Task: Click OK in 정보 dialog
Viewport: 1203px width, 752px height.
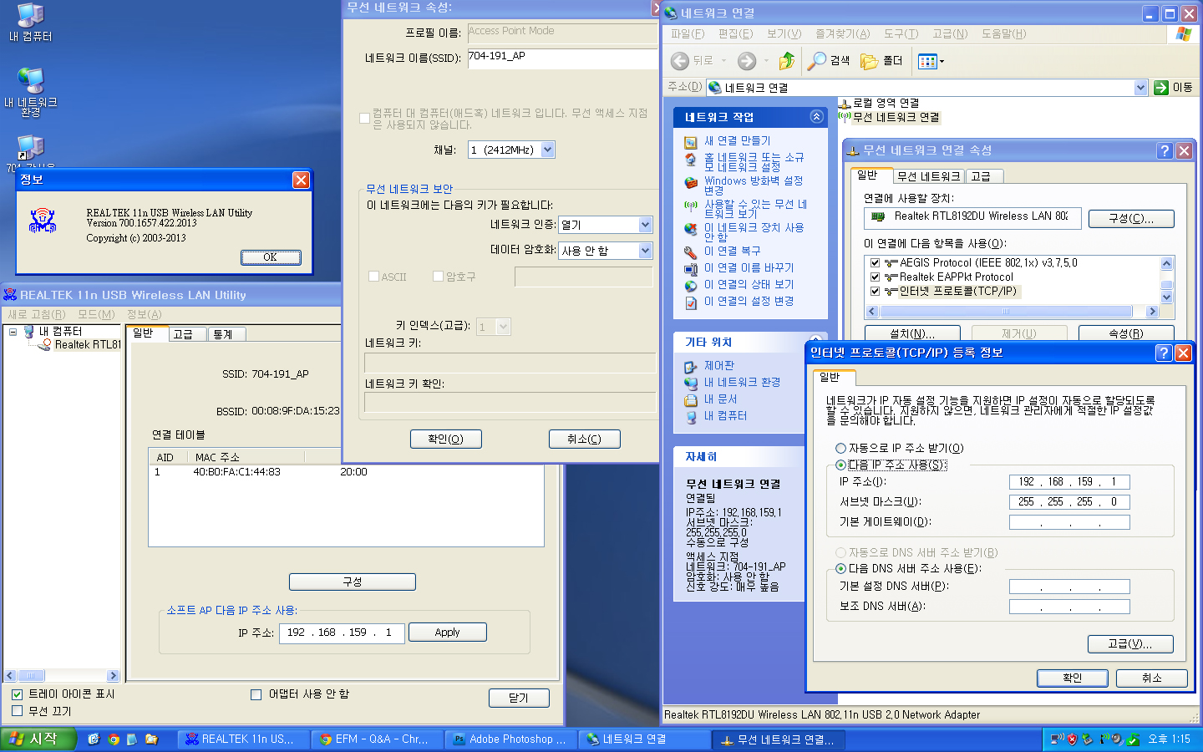Action: (x=271, y=257)
